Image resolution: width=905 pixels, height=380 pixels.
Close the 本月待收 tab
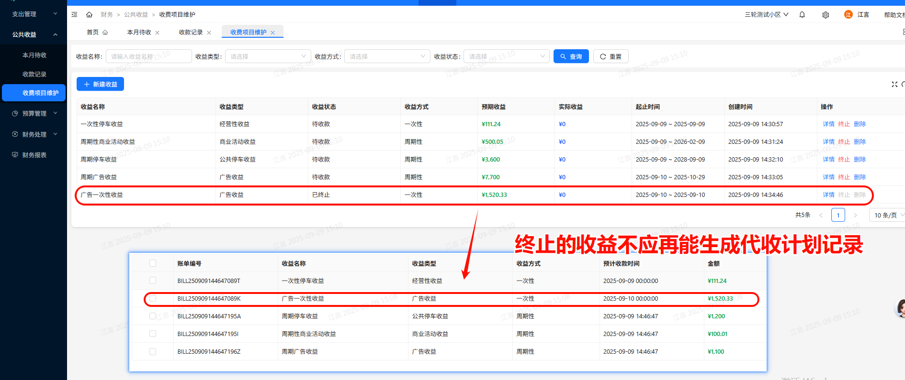click(x=158, y=33)
